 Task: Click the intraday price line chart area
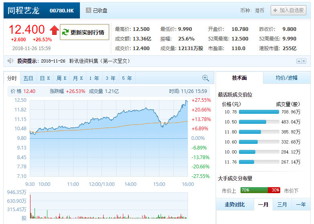109,138
